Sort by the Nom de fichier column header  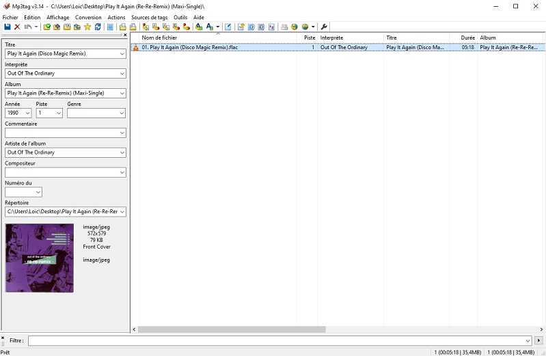coord(159,38)
